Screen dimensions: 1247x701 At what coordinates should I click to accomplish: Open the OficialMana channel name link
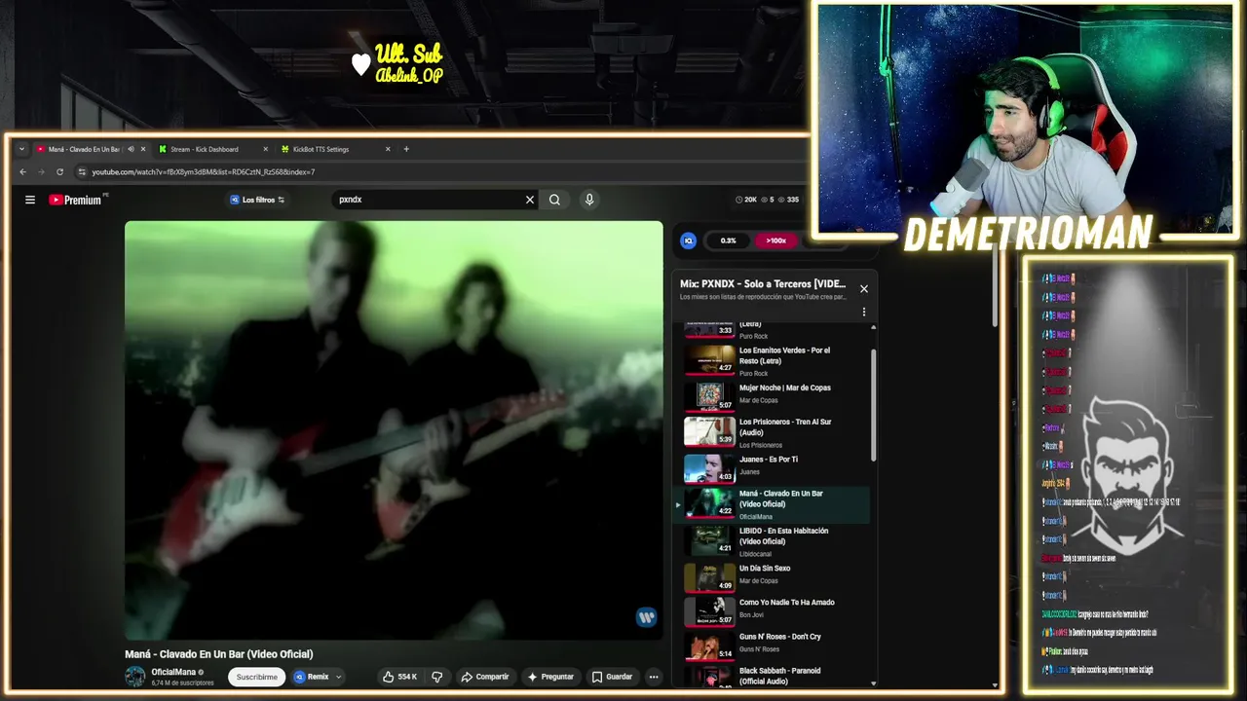173,672
